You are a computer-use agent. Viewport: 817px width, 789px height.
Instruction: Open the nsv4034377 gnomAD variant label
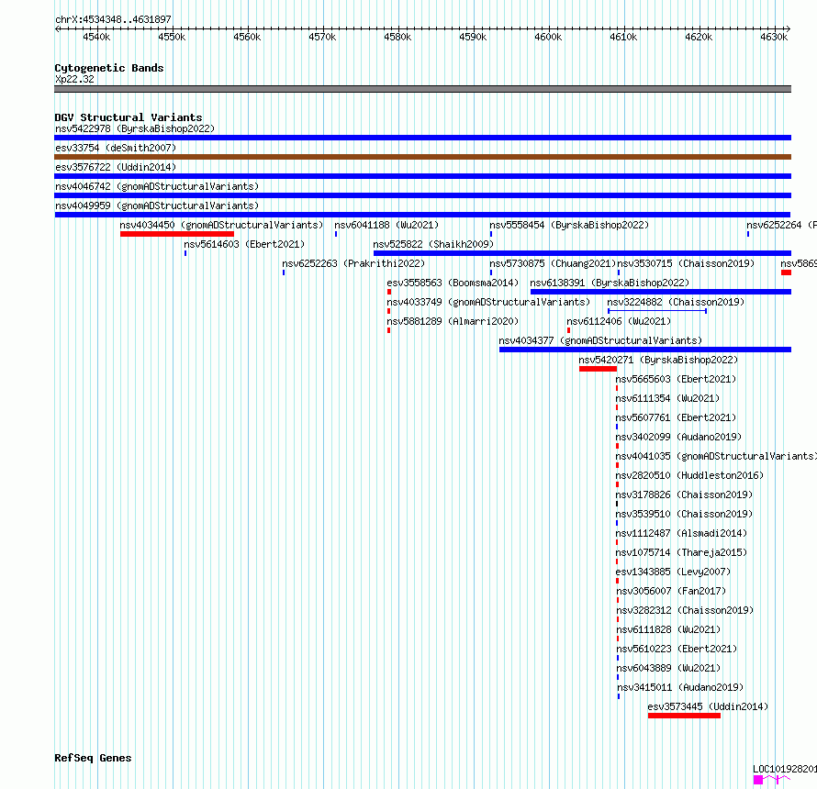(x=600, y=340)
